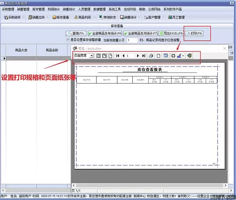Open the 库存查看 toolbar button

click(61, 17)
